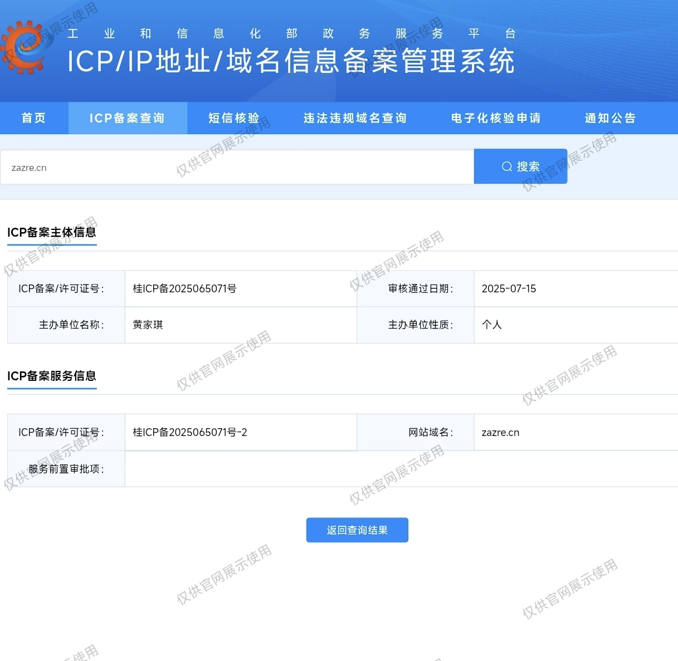Select the license number 桂ICP备2025065071号
The width and height of the screenshot is (678, 661).
point(184,288)
